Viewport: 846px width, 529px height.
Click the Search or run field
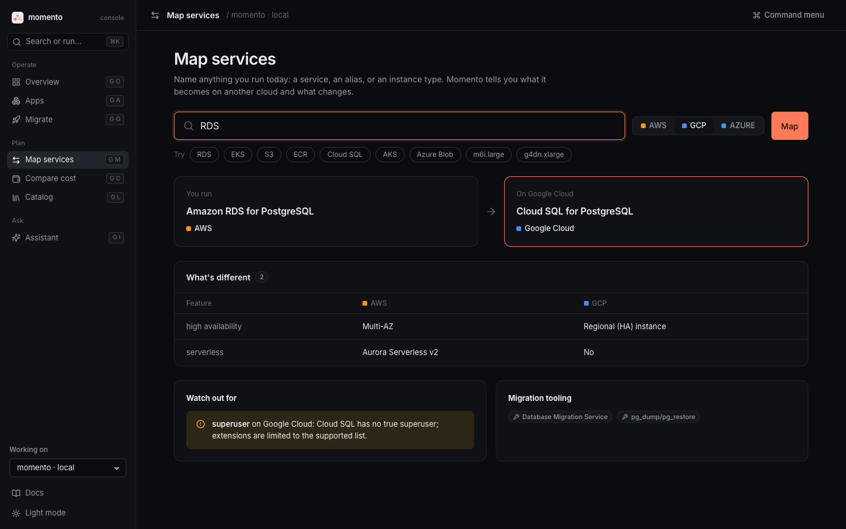pos(68,42)
